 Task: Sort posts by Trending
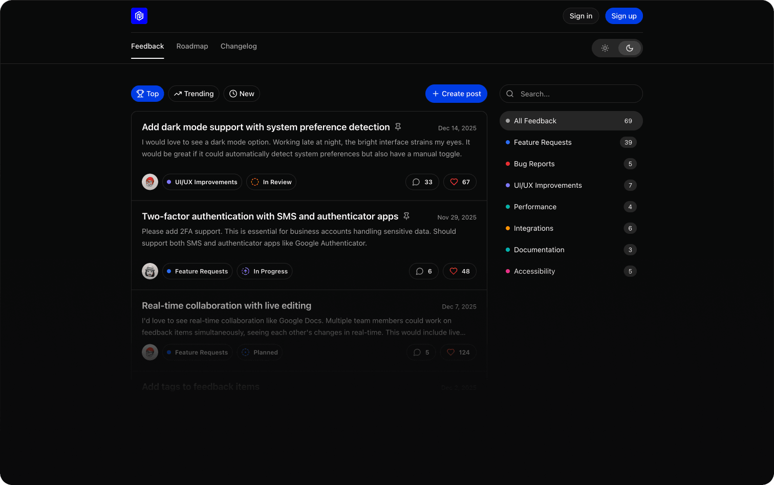[193, 94]
